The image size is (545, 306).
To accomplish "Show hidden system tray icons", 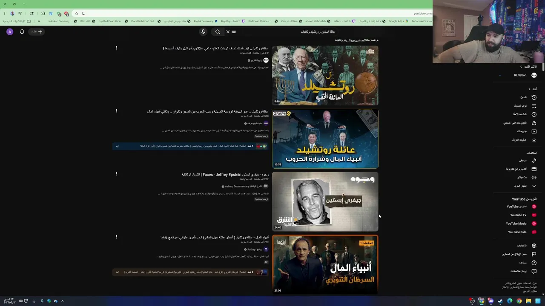I will click(x=62, y=301).
